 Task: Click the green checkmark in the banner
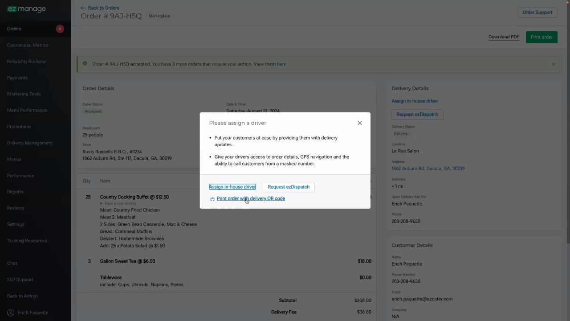(x=85, y=64)
